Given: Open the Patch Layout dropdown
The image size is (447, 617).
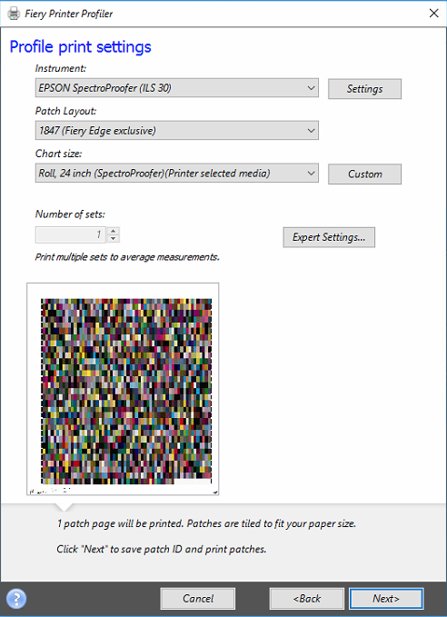Looking at the screenshot, I should pos(176,130).
